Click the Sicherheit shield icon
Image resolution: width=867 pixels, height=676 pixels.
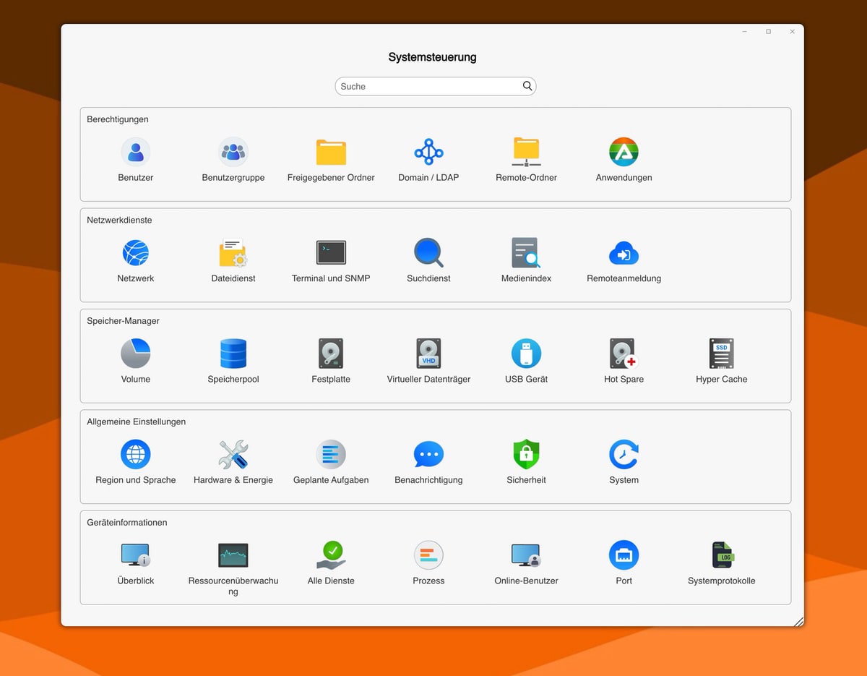click(526, 455)
